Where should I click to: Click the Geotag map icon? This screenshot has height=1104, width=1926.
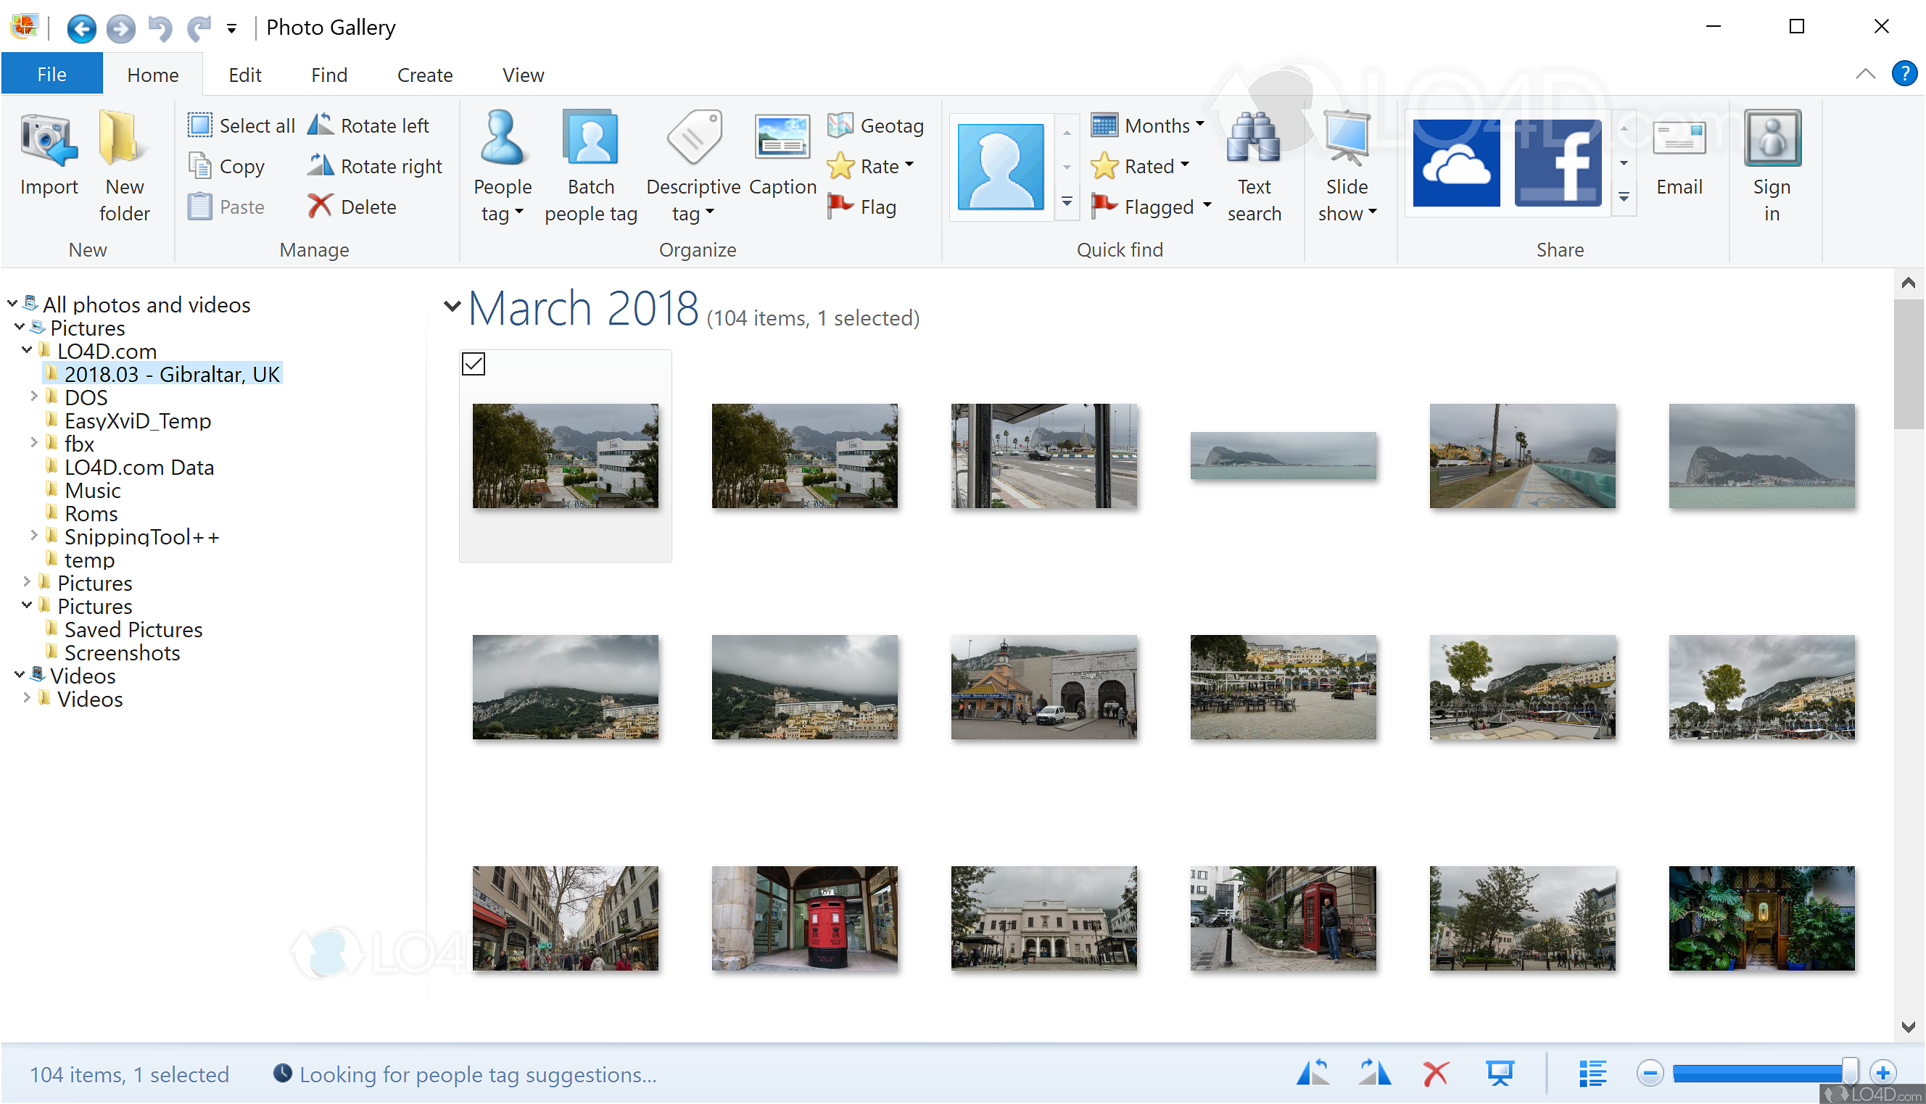click(x=840, y=125)
